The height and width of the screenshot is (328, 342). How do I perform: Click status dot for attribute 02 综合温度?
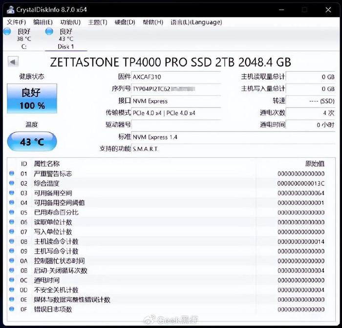click(12, 183)
